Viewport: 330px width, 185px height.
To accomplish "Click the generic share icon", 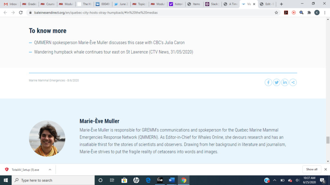I will tap(293, 82).
